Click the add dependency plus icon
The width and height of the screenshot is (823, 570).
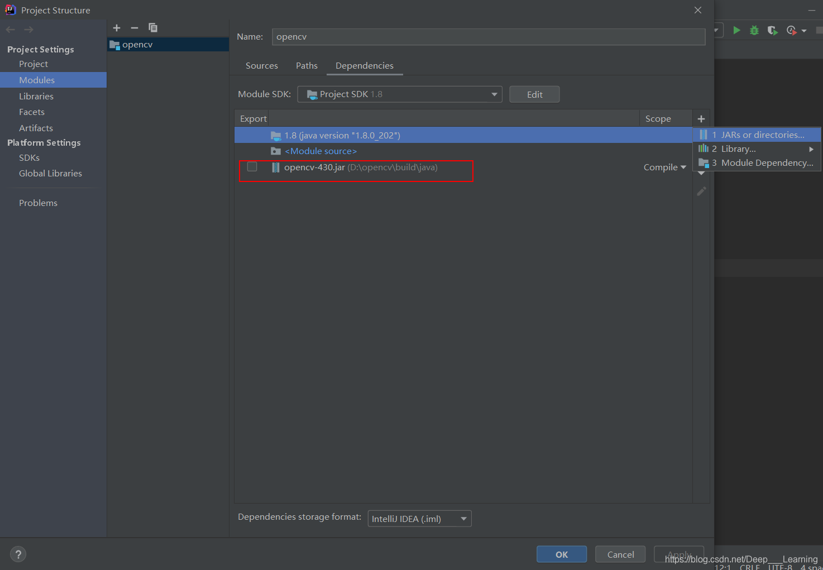pos(701,119)
